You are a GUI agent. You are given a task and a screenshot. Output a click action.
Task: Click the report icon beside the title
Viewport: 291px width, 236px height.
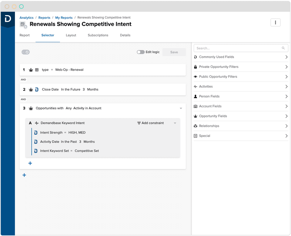(x=23, y=25)
